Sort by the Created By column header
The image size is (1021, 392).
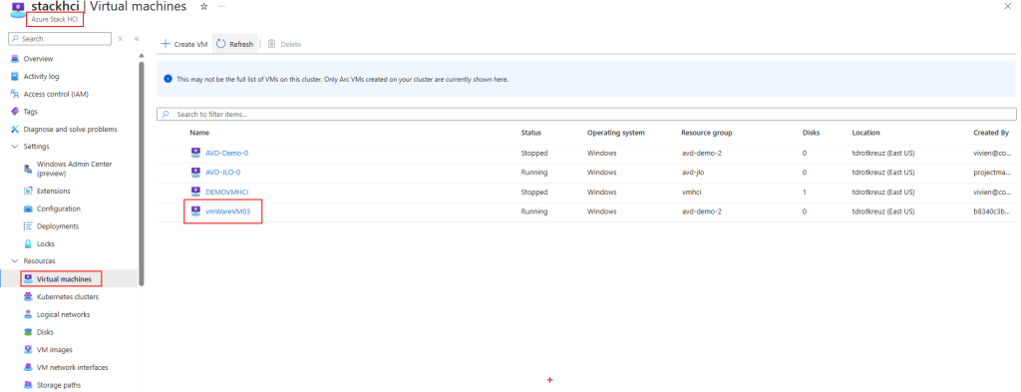click(991, 133)
